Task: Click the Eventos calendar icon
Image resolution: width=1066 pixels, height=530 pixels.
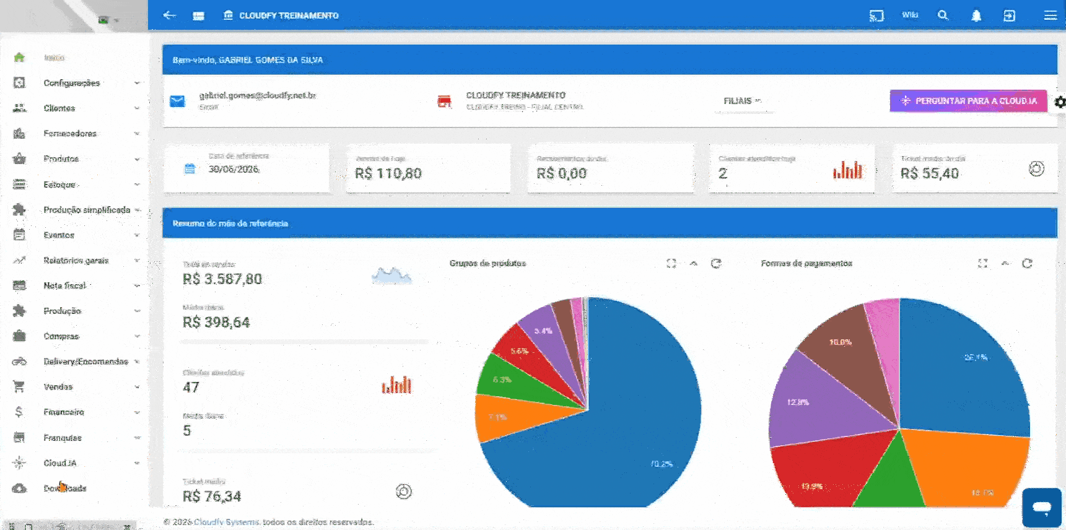Action: pos(19,235)
